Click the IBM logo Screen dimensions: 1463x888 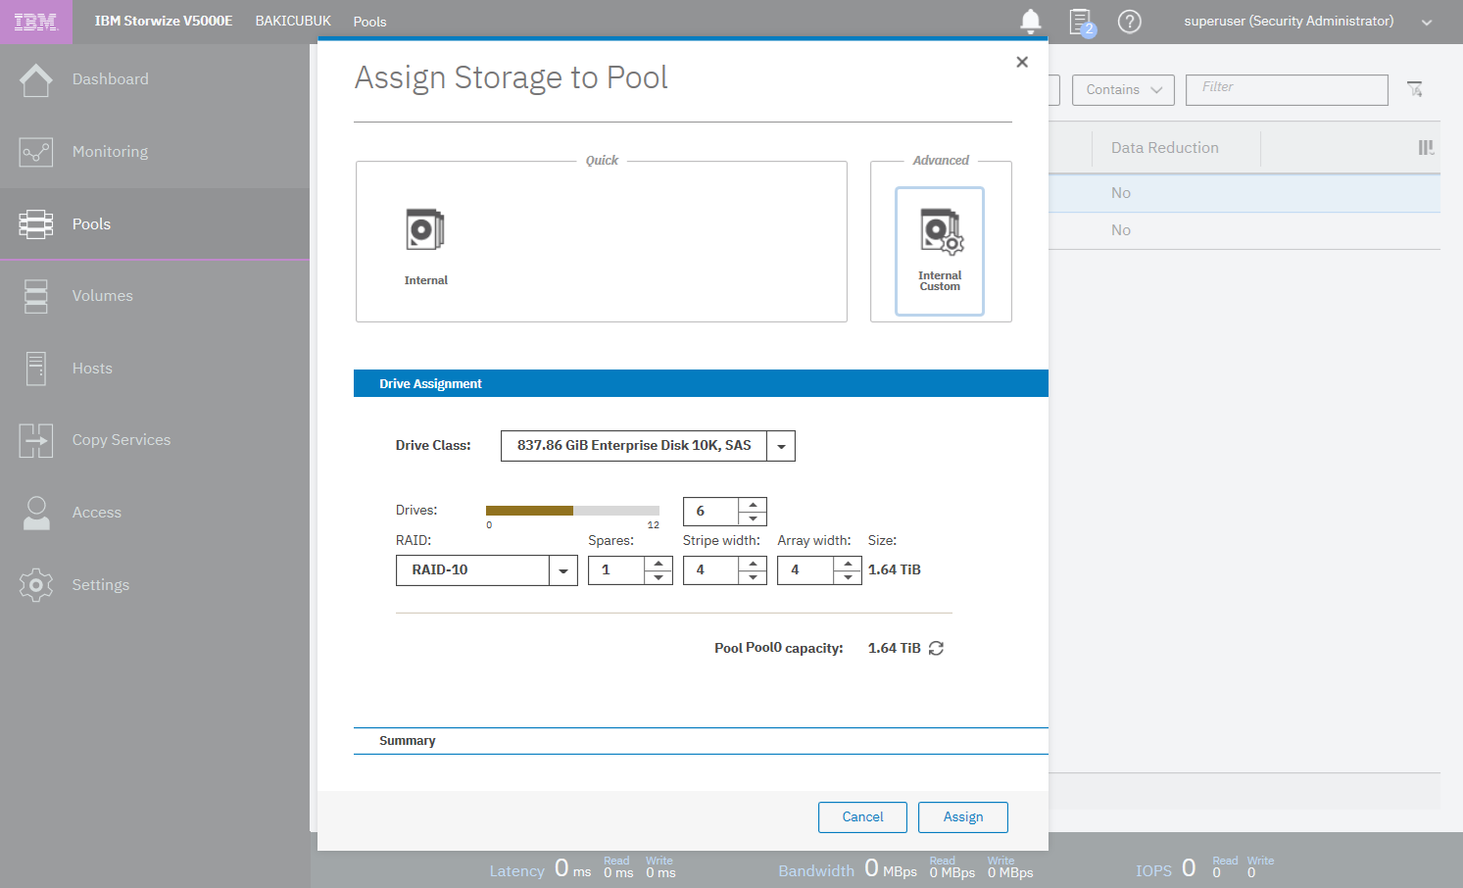[35, 22]
